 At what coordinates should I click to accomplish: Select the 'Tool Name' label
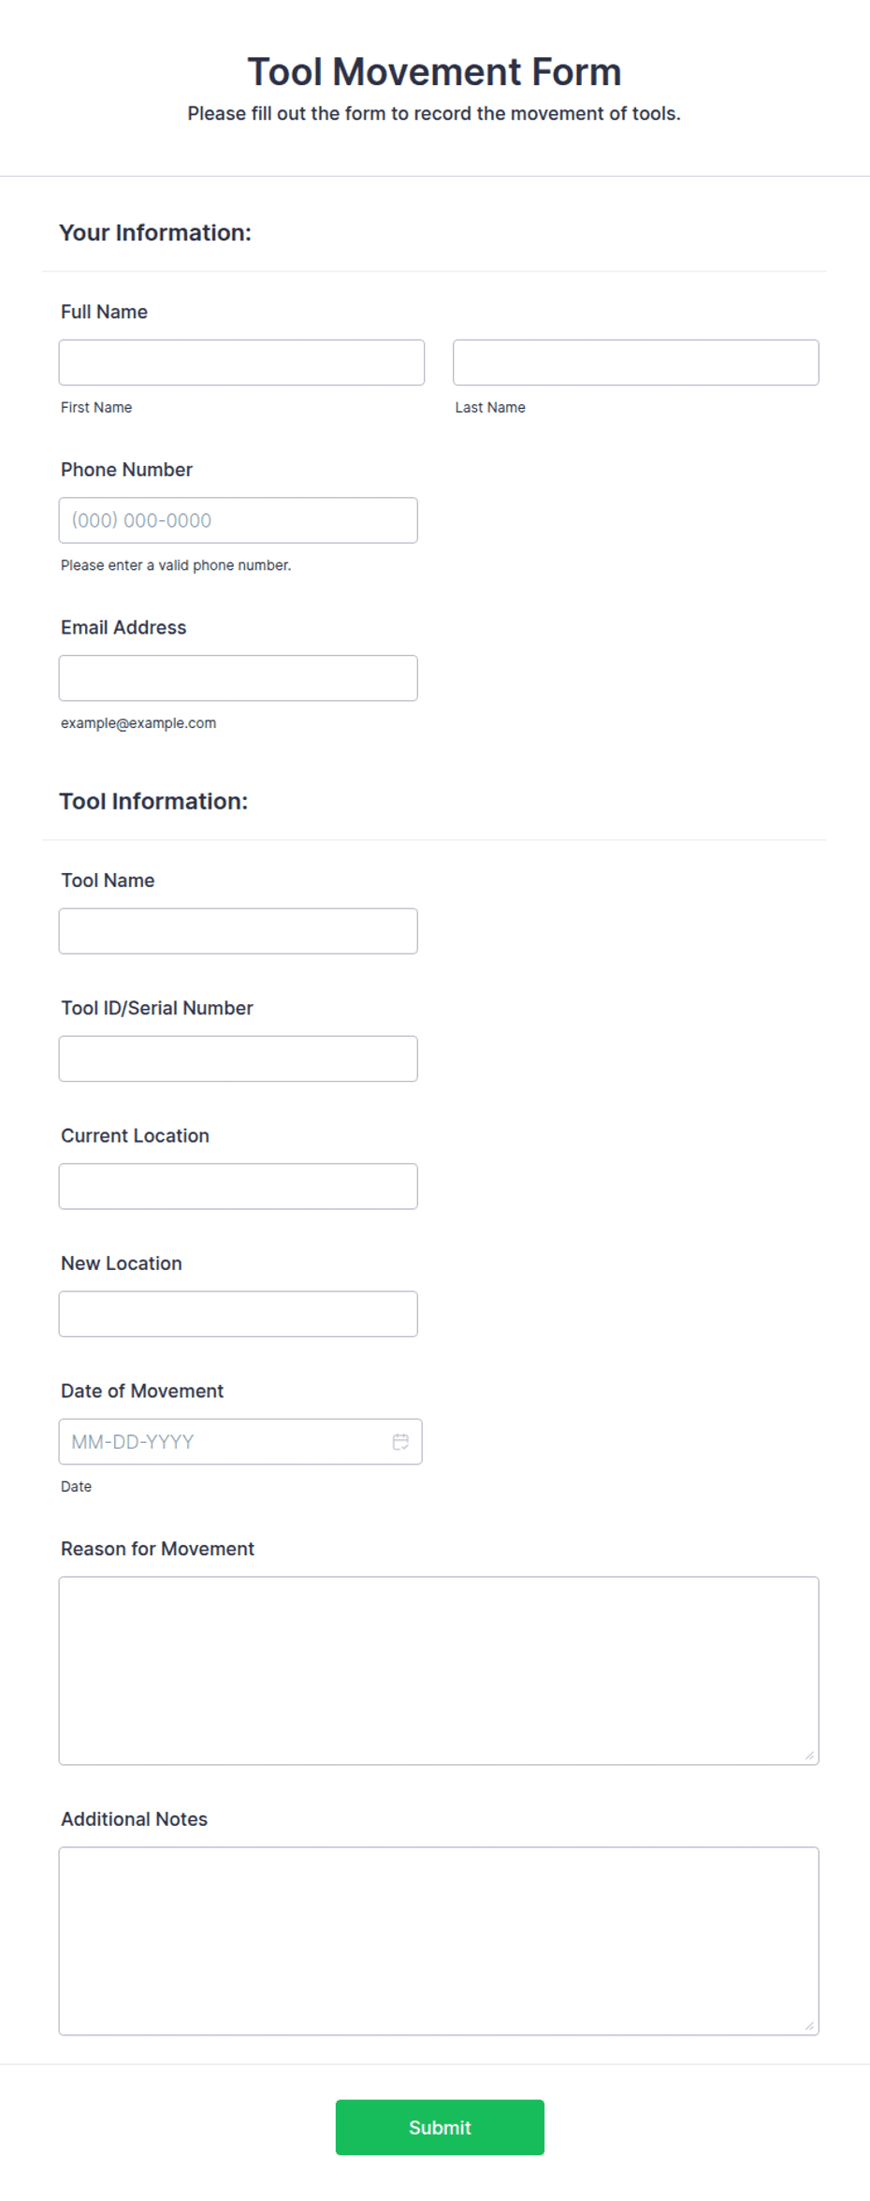[x=108, y=881]
